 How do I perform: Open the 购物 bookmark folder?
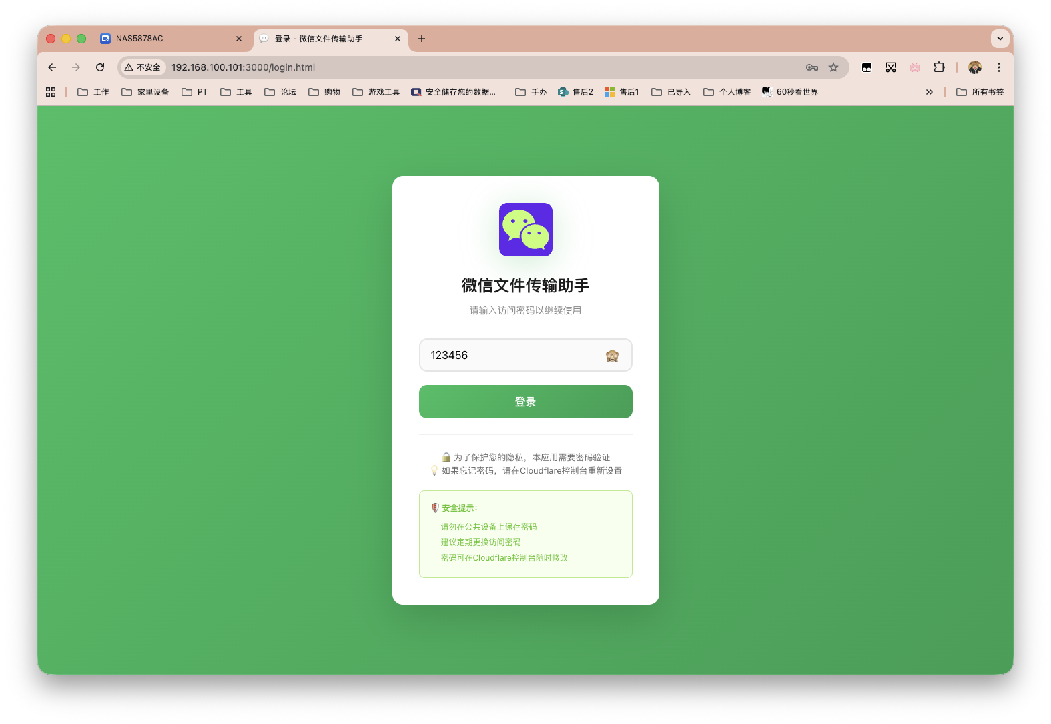pos(324,92)
